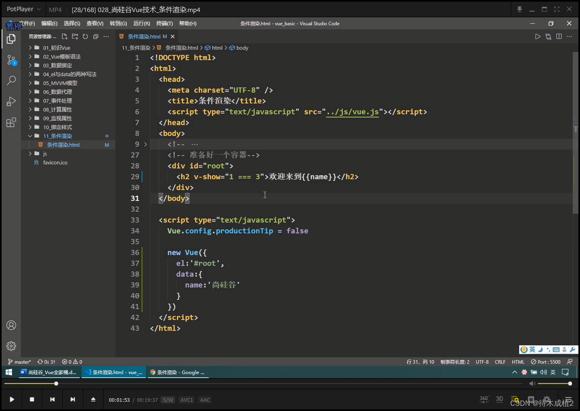Click the Port : 5500 Live Server button
580x411 pixels.
(x=546, y=362)
